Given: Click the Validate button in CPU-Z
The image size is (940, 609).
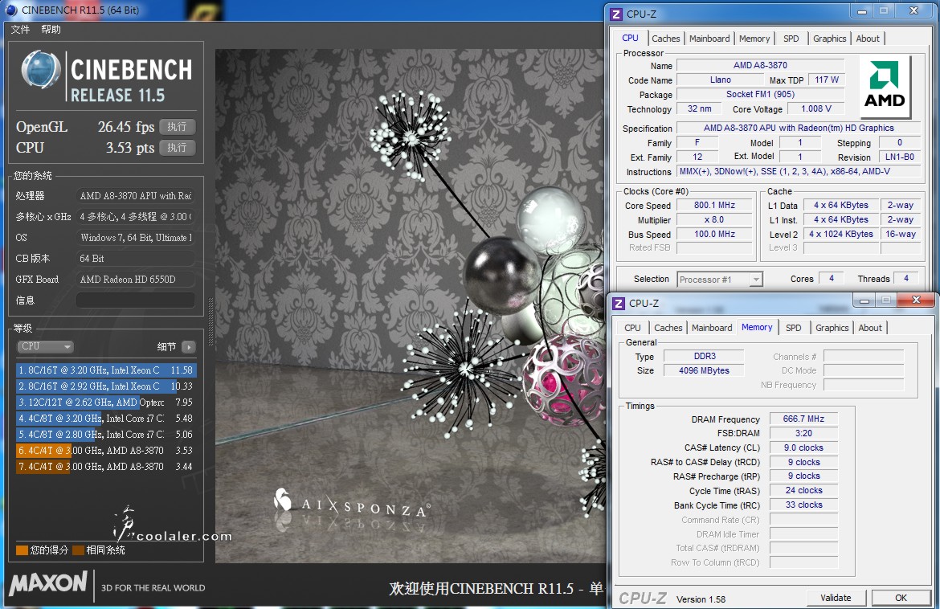Looking at the screenshot, I should (836, 598).
